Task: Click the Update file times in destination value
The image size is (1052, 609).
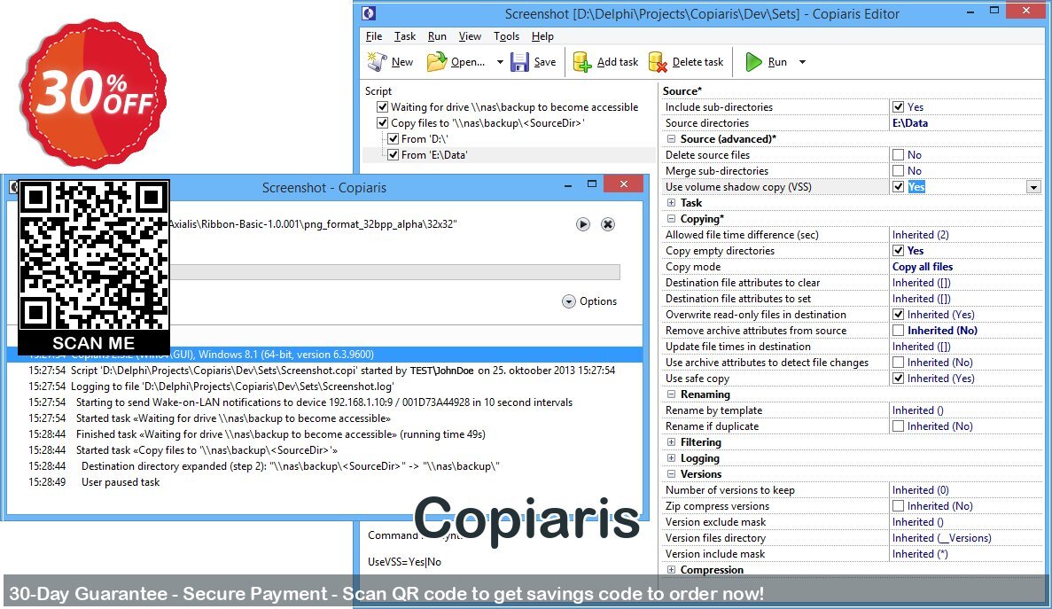Action: (x=921, y=347)
